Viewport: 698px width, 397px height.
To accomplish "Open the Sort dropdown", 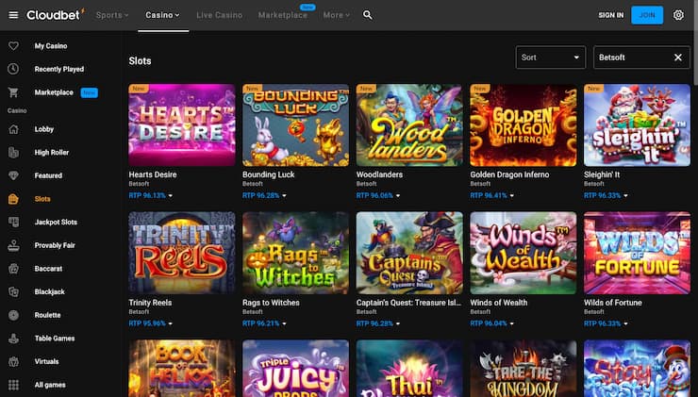I will point(550,58).
